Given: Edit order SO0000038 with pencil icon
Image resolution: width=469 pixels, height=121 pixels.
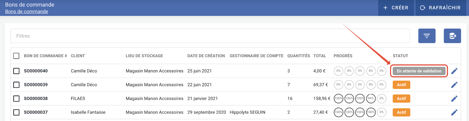Looking at the screenshot, I should tap(454, 98).
